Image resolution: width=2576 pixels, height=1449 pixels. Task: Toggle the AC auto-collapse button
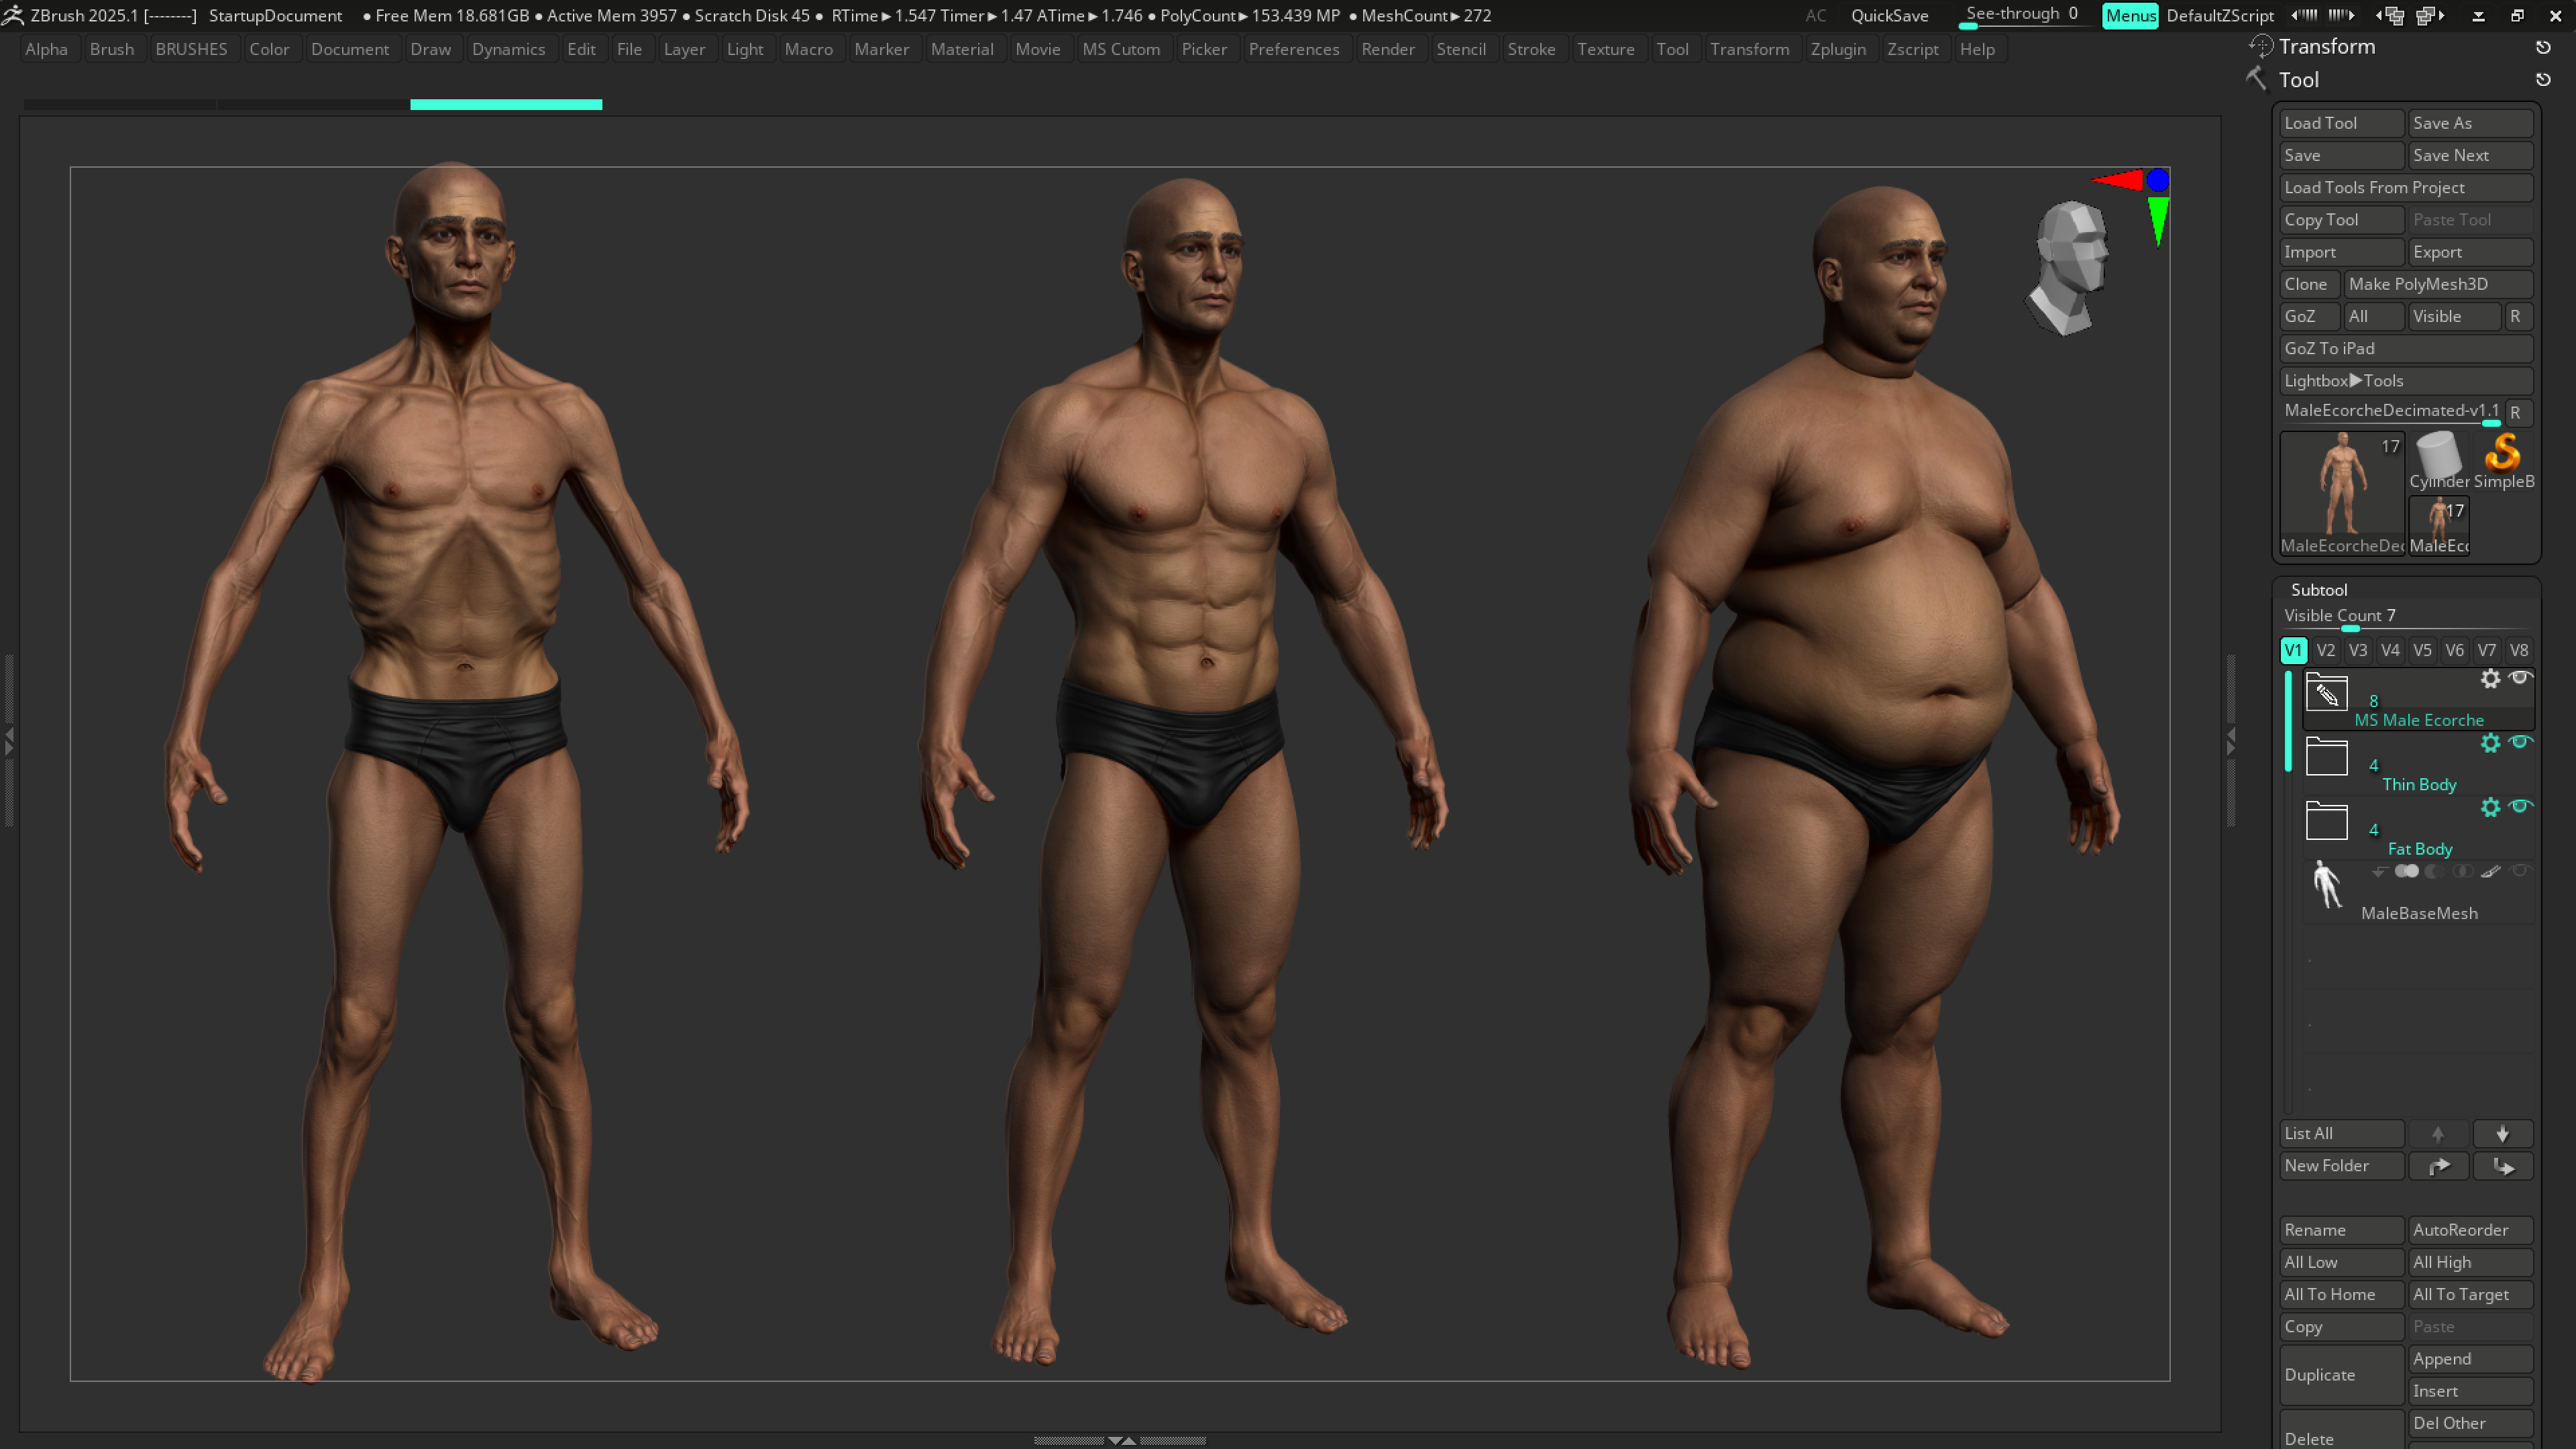[x=1816, y=15]
